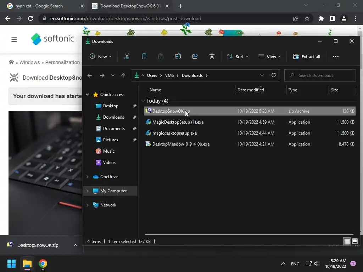Viewport: 363px width, 272px height.
Task: Open Chrome side panel icon
Action: pos(333,18)
